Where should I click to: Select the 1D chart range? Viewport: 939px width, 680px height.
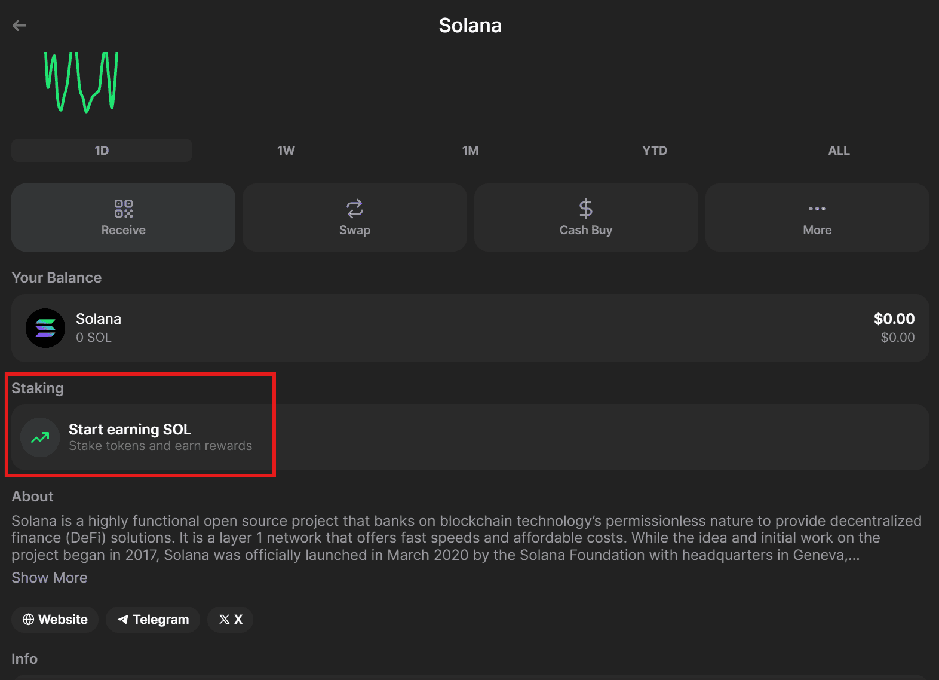[102, 151]
